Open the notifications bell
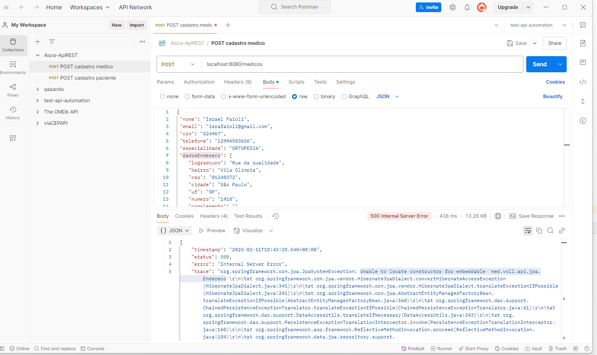This screenshot has width=597, height=355. tap(467, 7)
